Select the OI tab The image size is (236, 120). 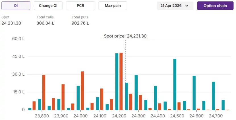click(16, 6)
